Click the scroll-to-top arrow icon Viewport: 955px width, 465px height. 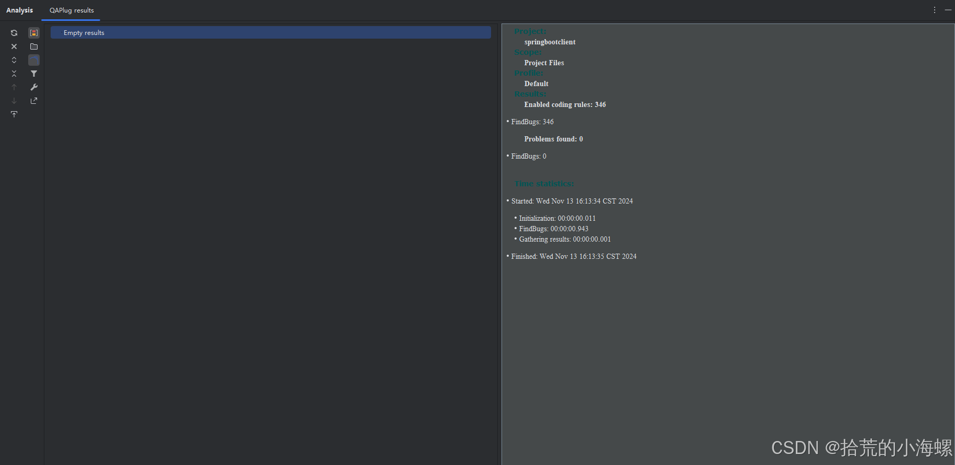point(14,114)
